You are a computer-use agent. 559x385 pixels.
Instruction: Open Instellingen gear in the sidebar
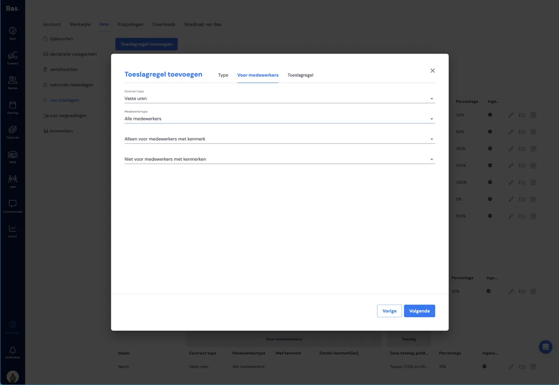tap(13, 327)
